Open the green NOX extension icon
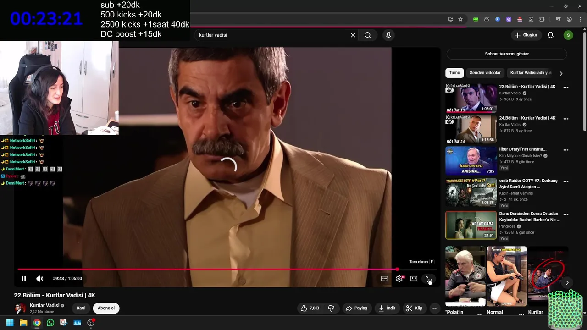The height and width of the screenshot is (330, 587). 476,19
